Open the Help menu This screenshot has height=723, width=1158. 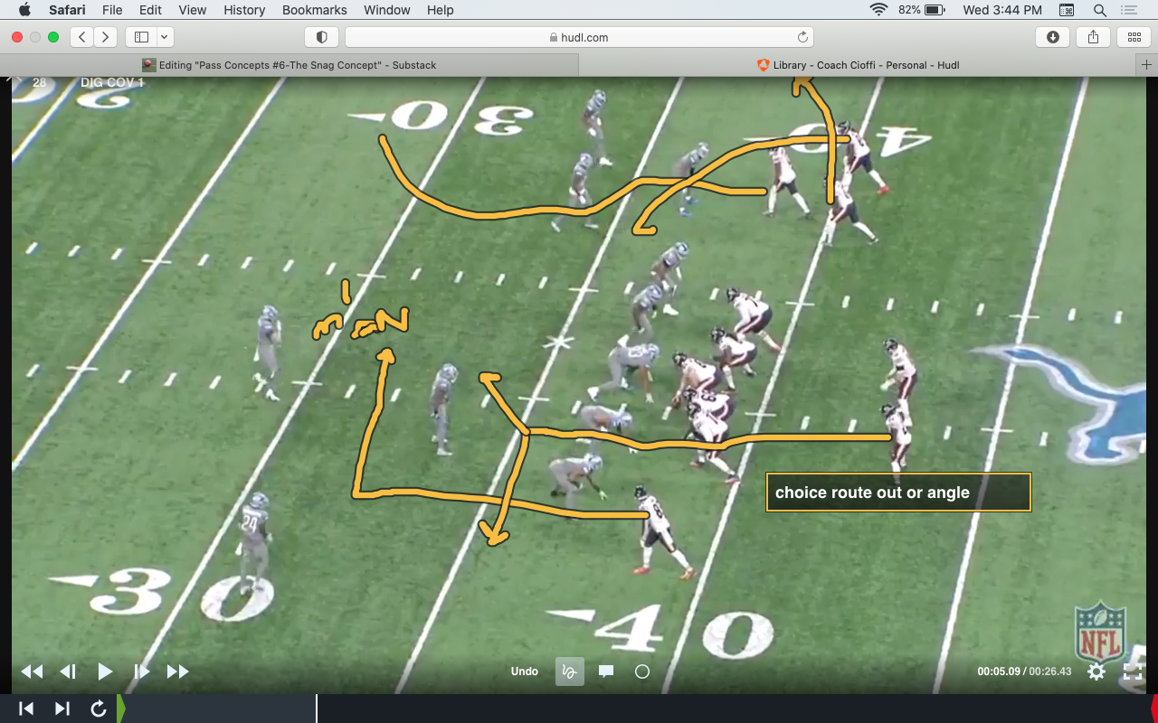click(x=441, y=10)
